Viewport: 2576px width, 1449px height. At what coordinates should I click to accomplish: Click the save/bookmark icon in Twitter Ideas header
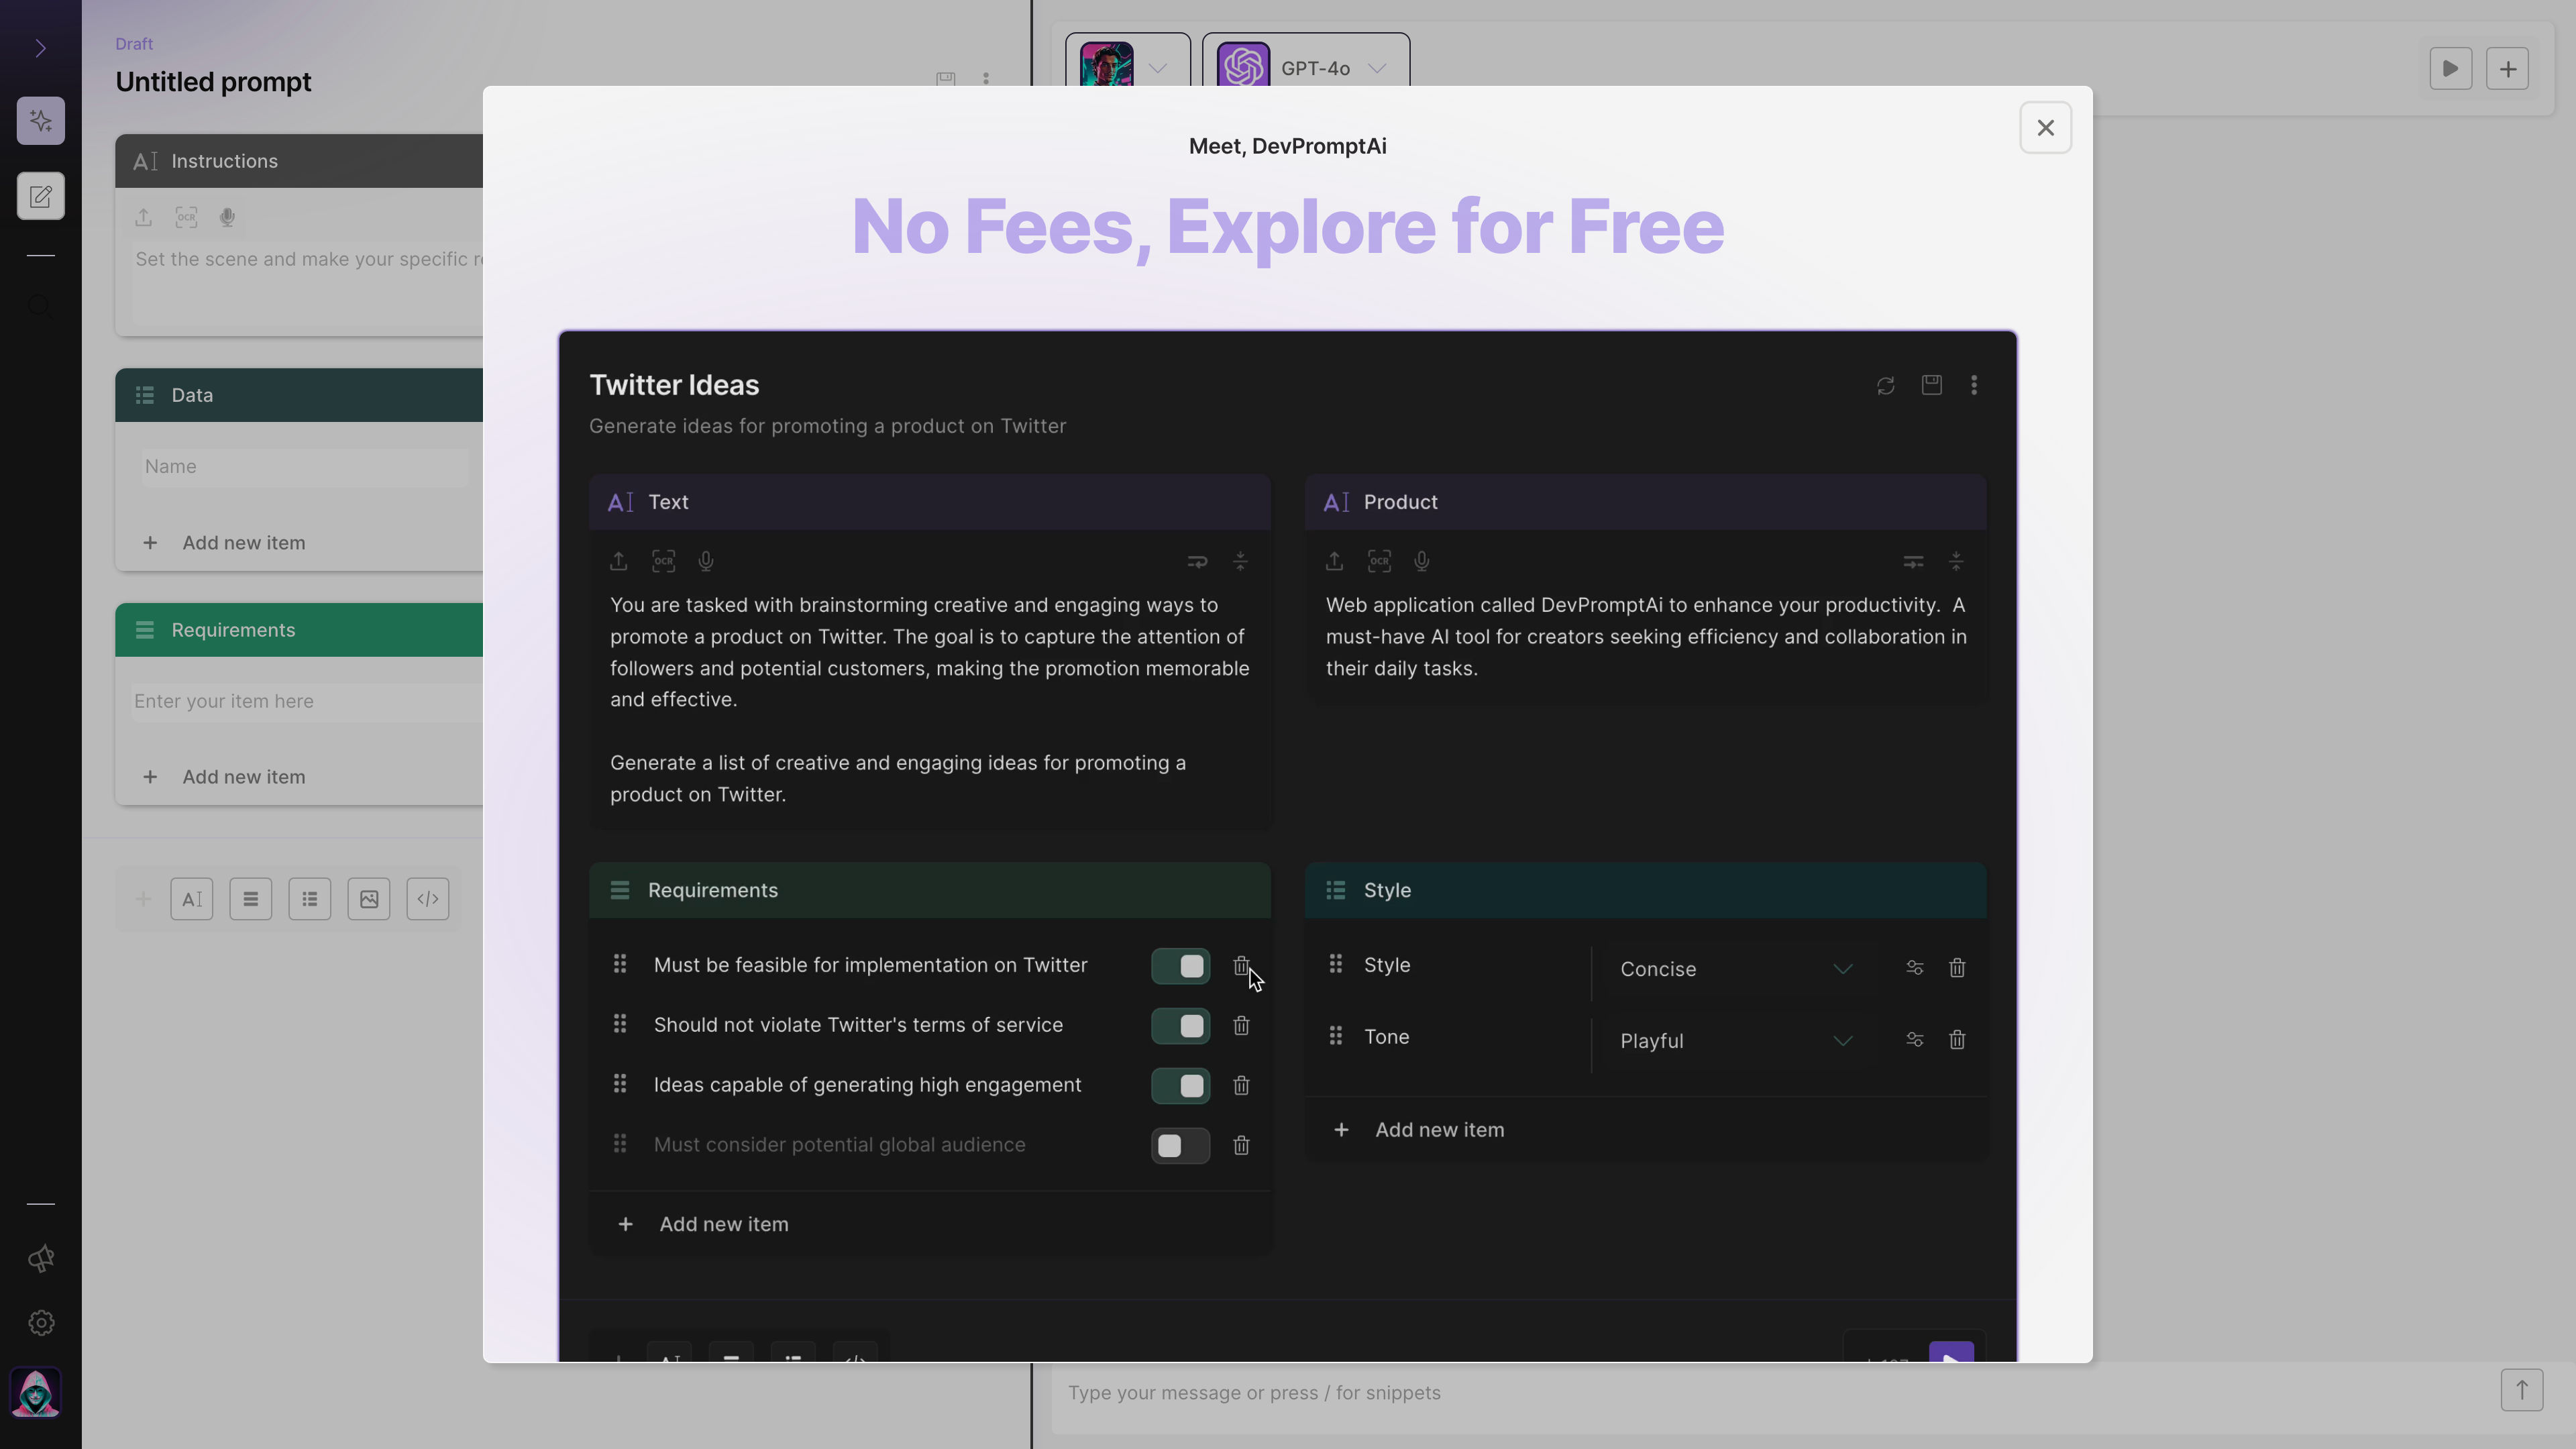(1932, 384)
